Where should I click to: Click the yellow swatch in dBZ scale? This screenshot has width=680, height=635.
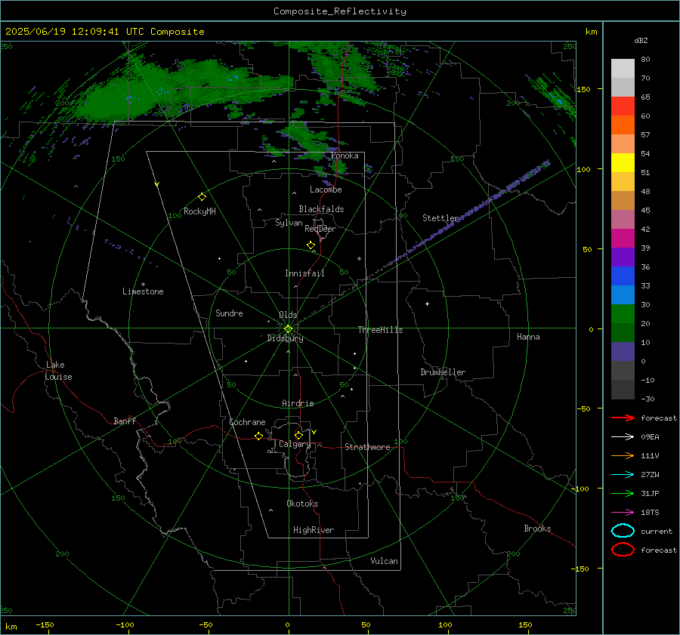click(x=623, y=162)
